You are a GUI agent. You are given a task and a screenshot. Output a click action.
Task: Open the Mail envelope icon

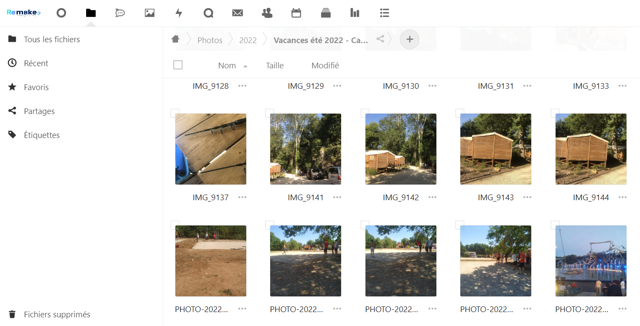click(x=238, y=13)
